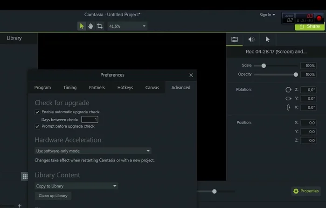
Task: Open the Copy to Library dropdown
Action: point(76,186)
